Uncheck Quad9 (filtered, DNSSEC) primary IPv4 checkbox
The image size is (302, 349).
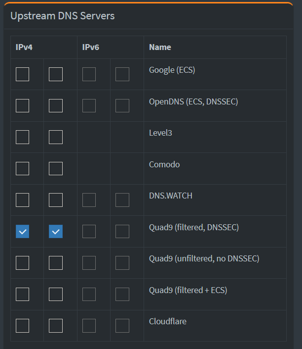[x=22, y=232]
